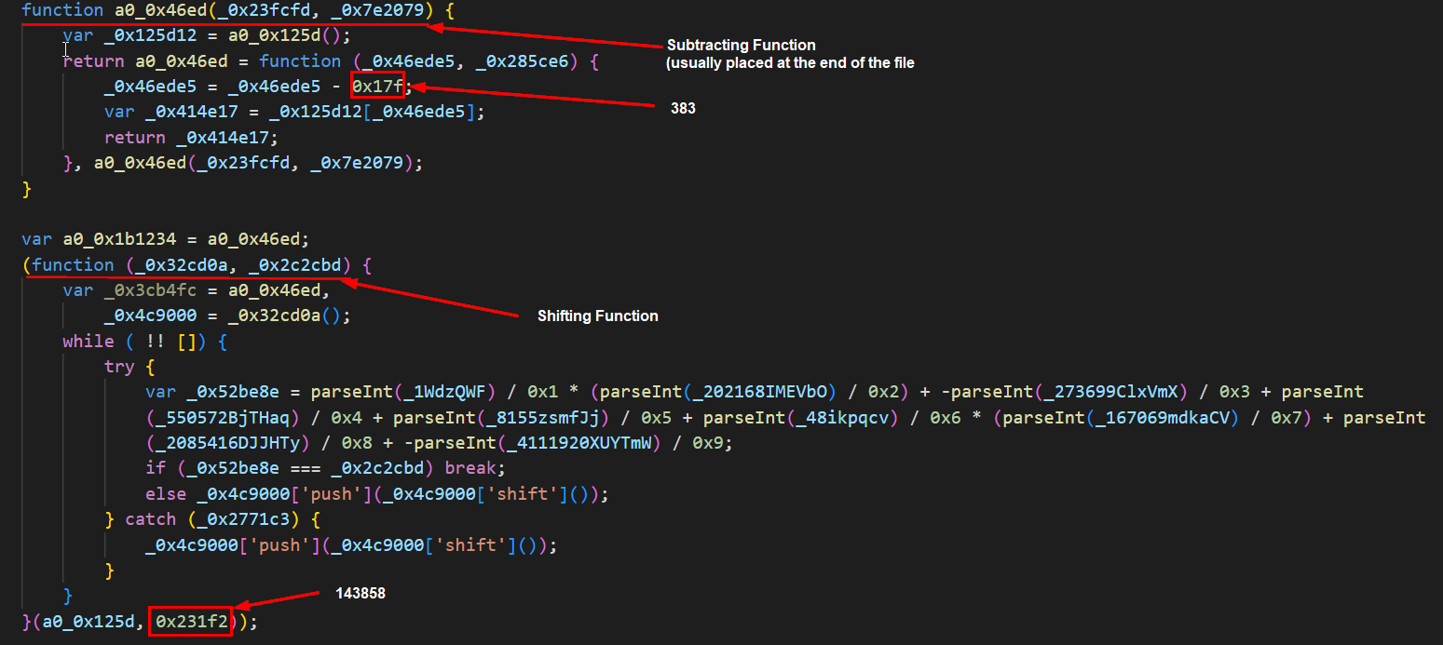Click the catch keyword

(x=150, y=519)
